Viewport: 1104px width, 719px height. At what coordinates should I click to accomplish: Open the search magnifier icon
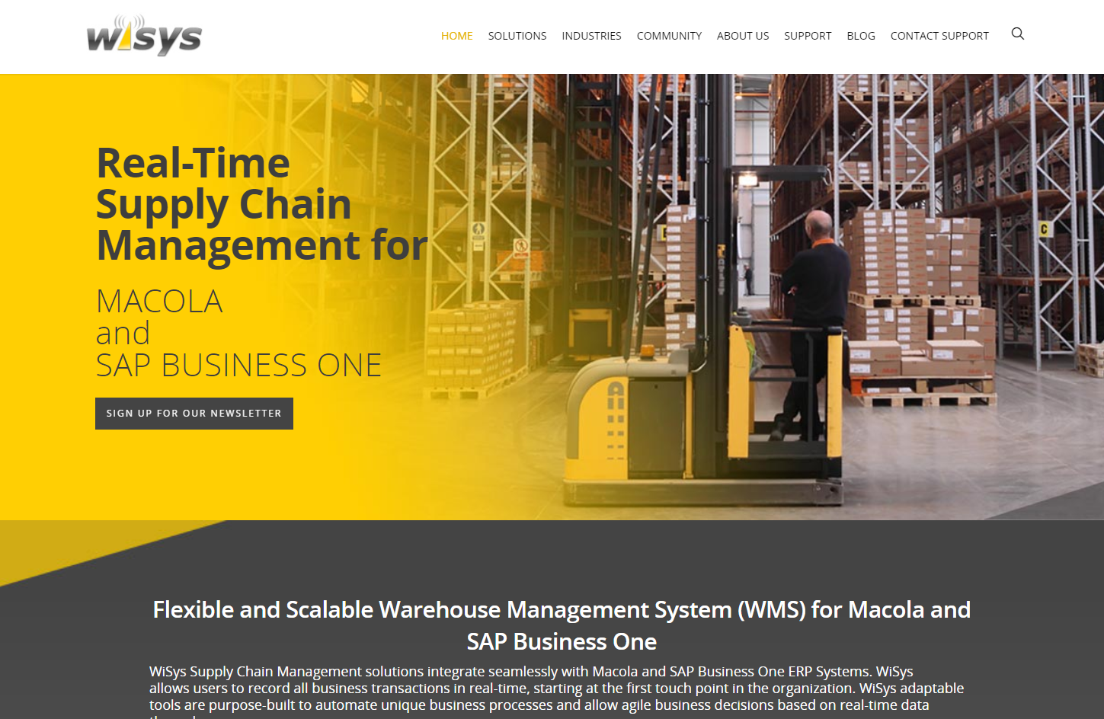(x=1017, y=34)
